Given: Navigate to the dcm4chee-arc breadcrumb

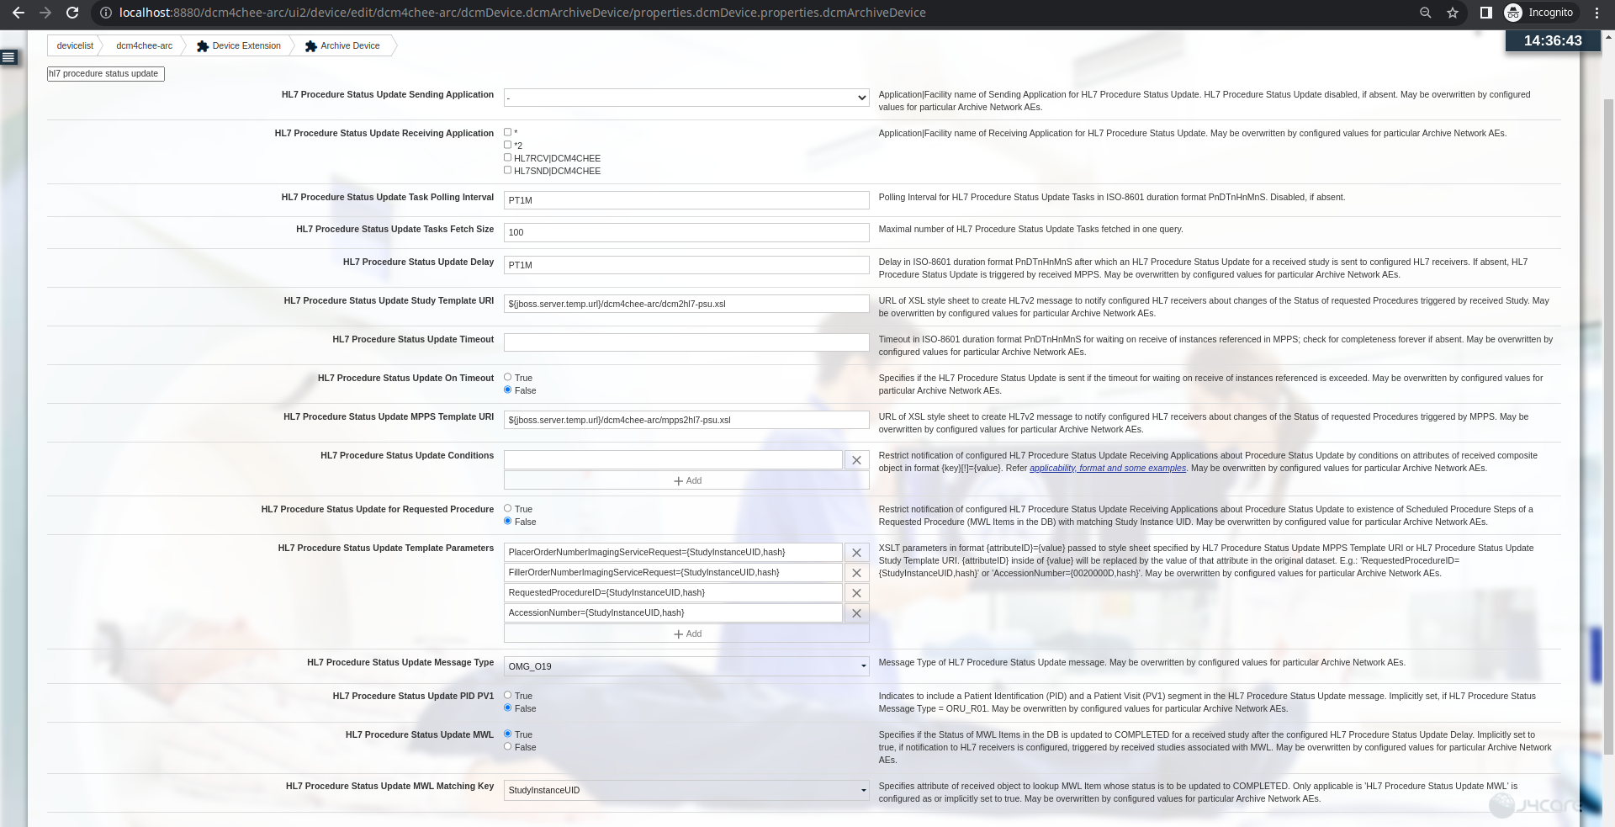Looking at the screenshot, I should click(x=143, y=45).
